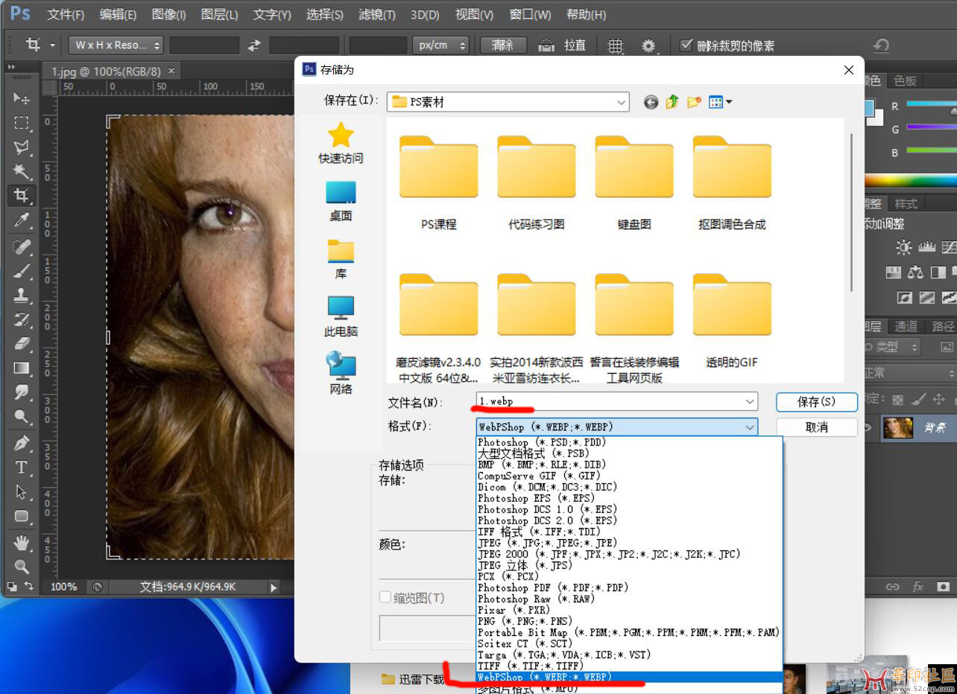Image resolution: width=957 pixels, height=694 pixels.
Task: Select the Brush tool
Action: click(x=22, y=270)
